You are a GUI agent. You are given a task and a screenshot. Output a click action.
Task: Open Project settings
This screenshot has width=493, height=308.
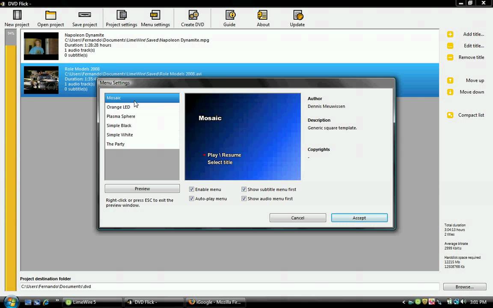(121, 18)
